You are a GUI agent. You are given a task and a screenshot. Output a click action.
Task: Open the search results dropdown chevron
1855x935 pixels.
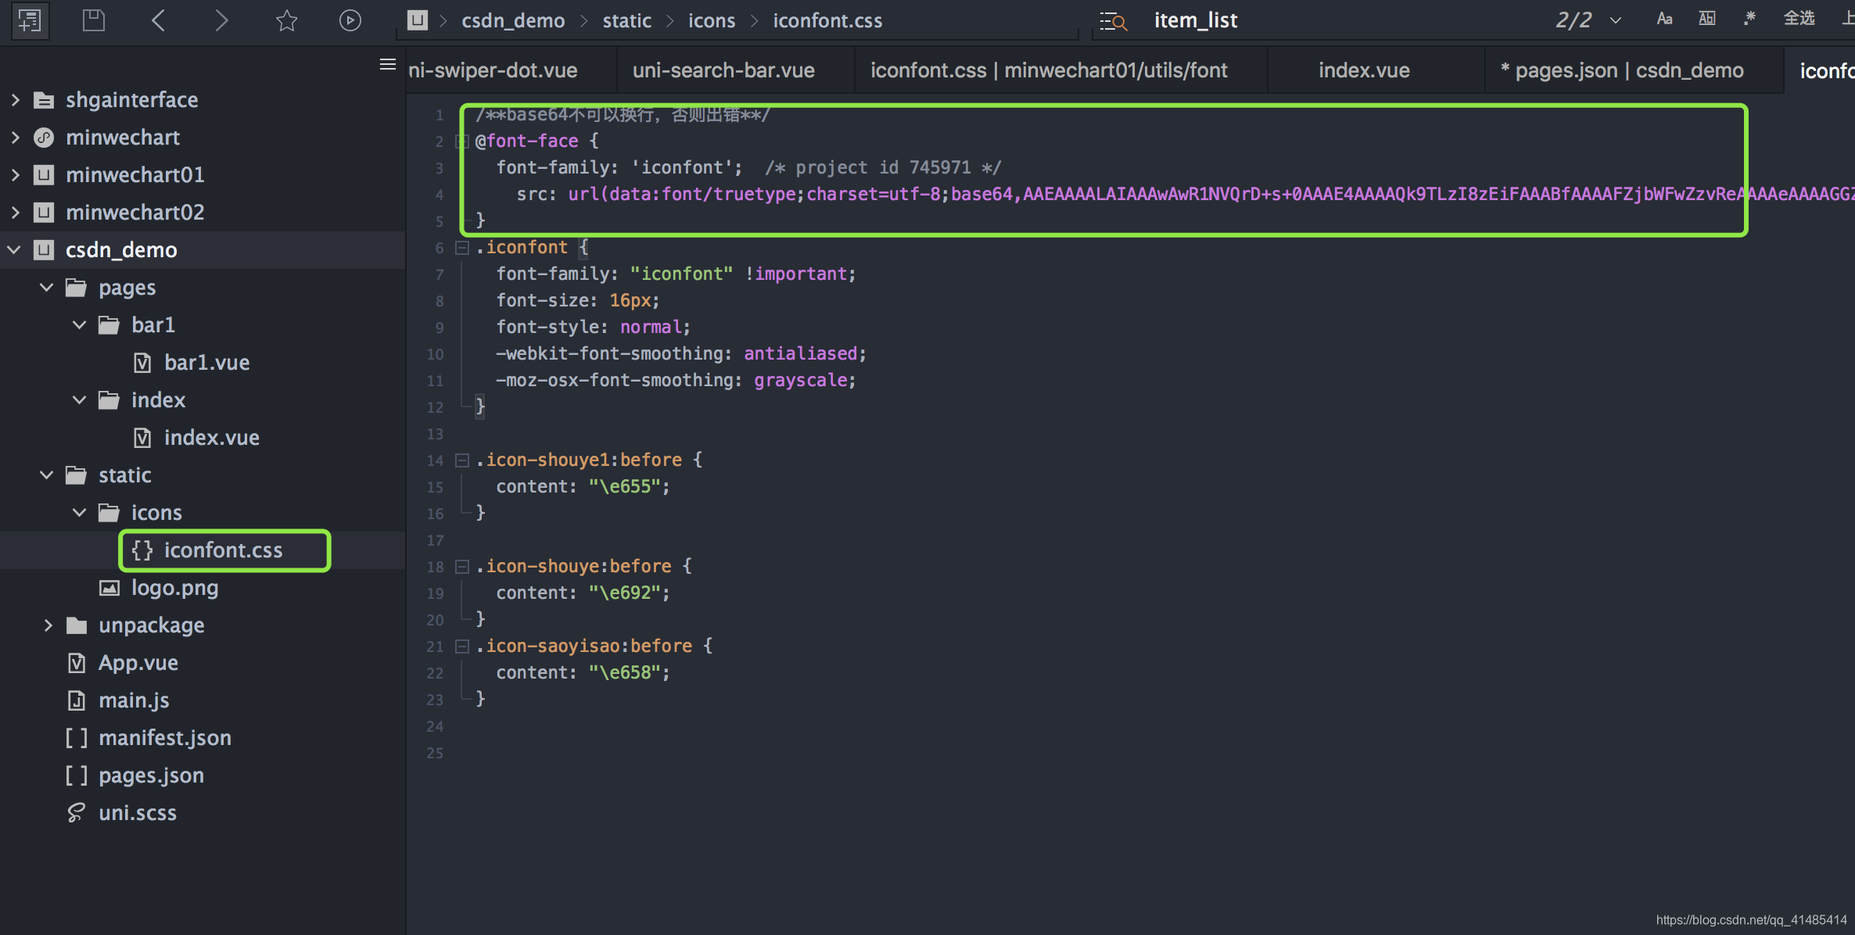[1616, 21]
